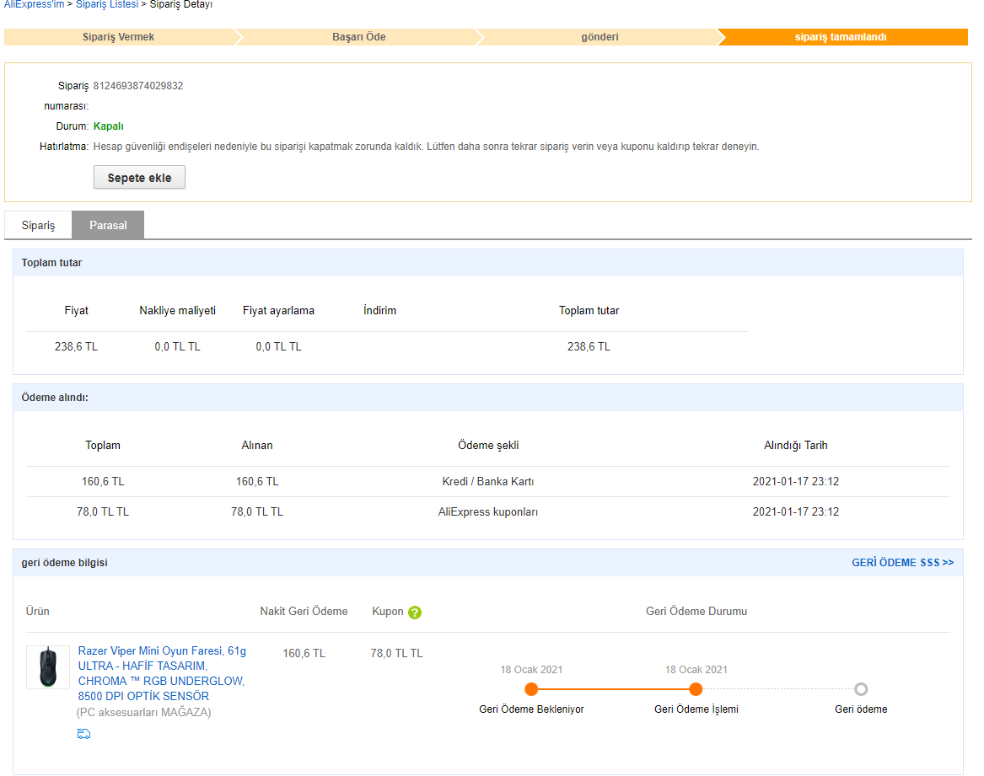The height and width of the screenshot is (776, 984).
Task: Click the Fiyat ayarlama column header
Action: (278, 311)
